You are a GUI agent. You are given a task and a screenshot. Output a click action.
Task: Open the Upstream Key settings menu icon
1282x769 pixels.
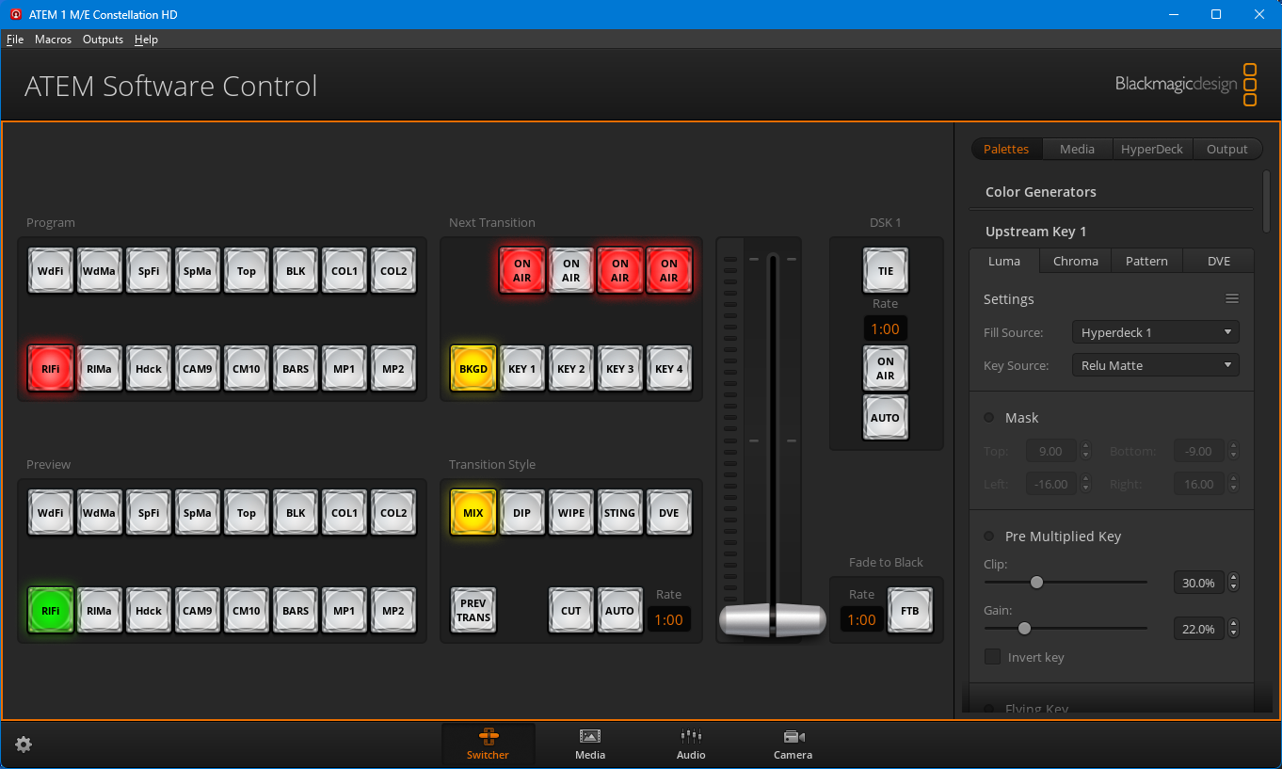[x=1232, y=299]
